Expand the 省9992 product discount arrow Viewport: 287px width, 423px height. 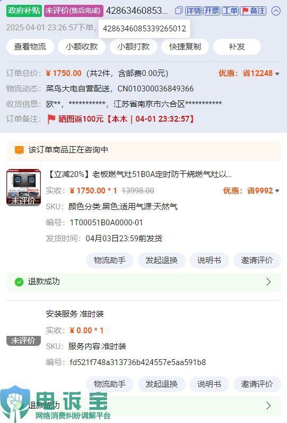(x=277, y=191)
